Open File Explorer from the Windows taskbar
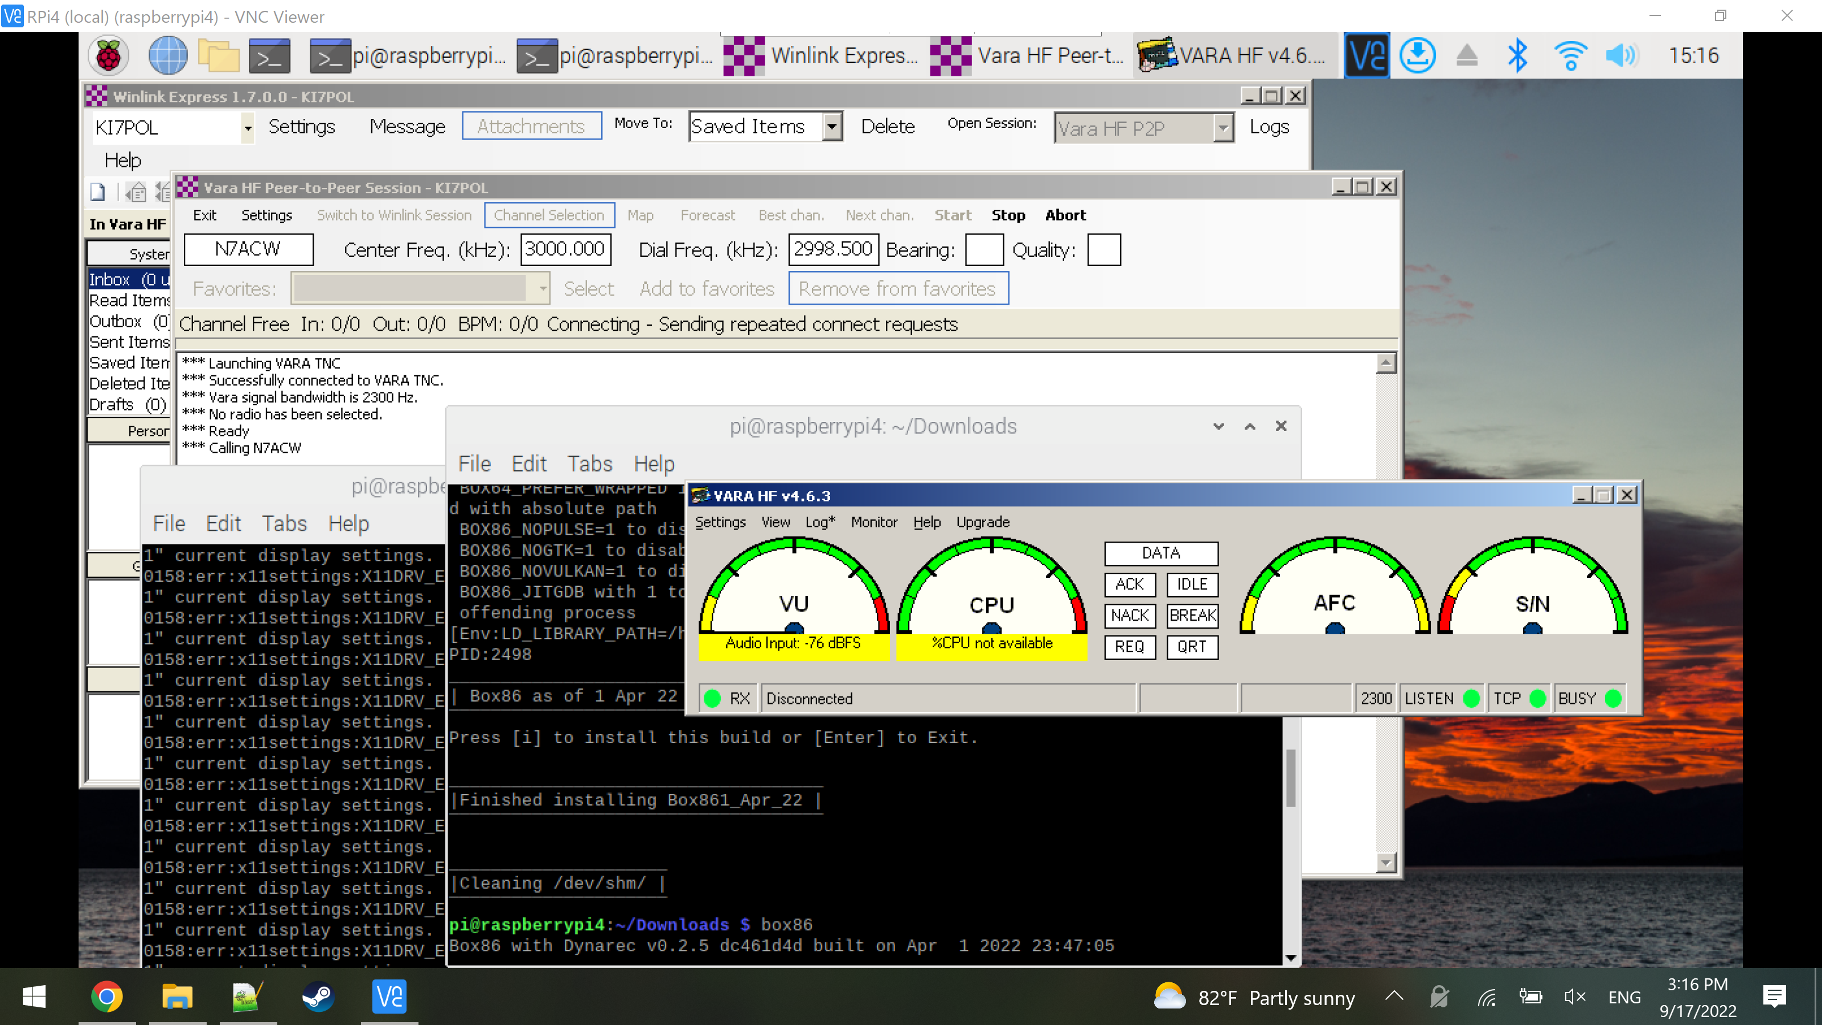The width and height of the screenshot is (1822, 1025). click(177, 998)
